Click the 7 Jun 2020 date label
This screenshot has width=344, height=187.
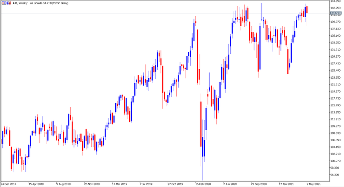(x=230, y=184)
